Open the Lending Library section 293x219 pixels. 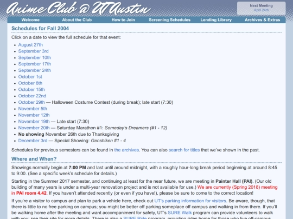click(216, 20)
